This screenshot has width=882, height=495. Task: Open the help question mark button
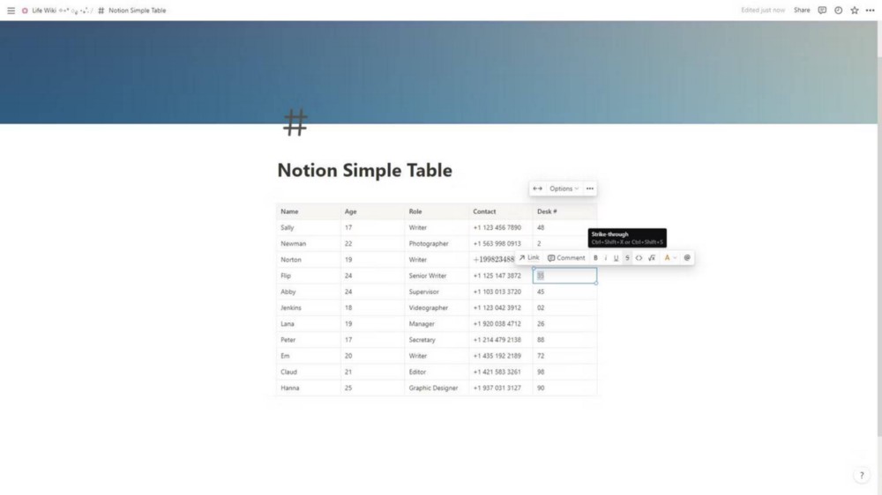click(861, 476)
